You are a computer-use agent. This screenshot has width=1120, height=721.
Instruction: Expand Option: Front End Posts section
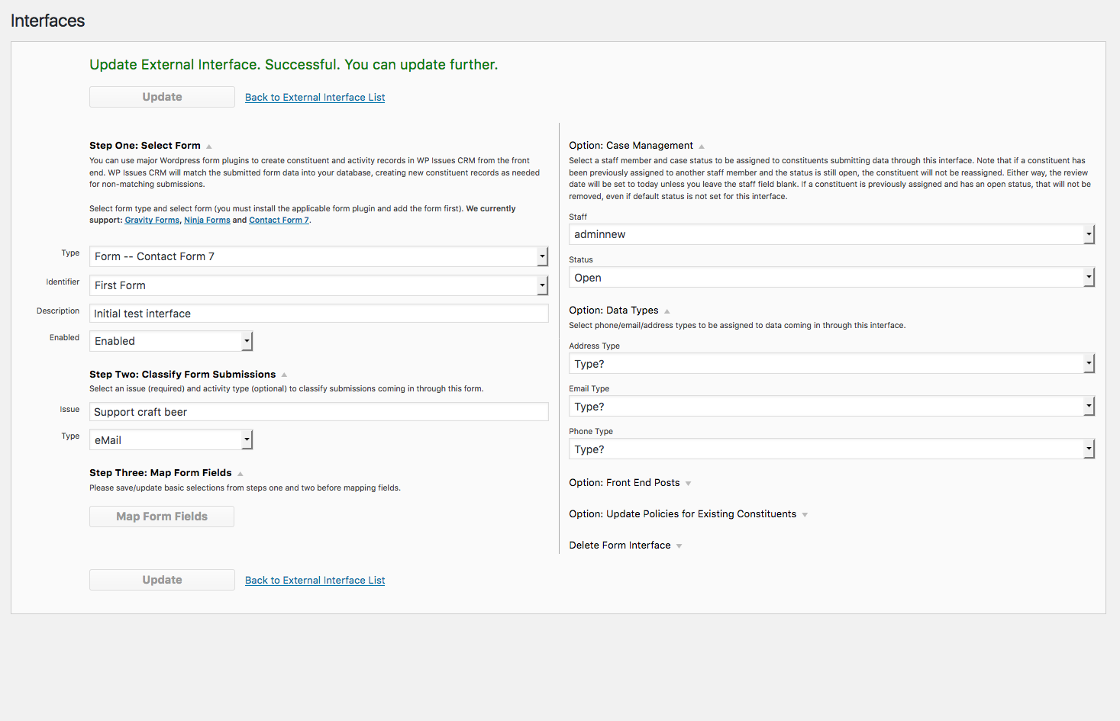tap(688, 484)
